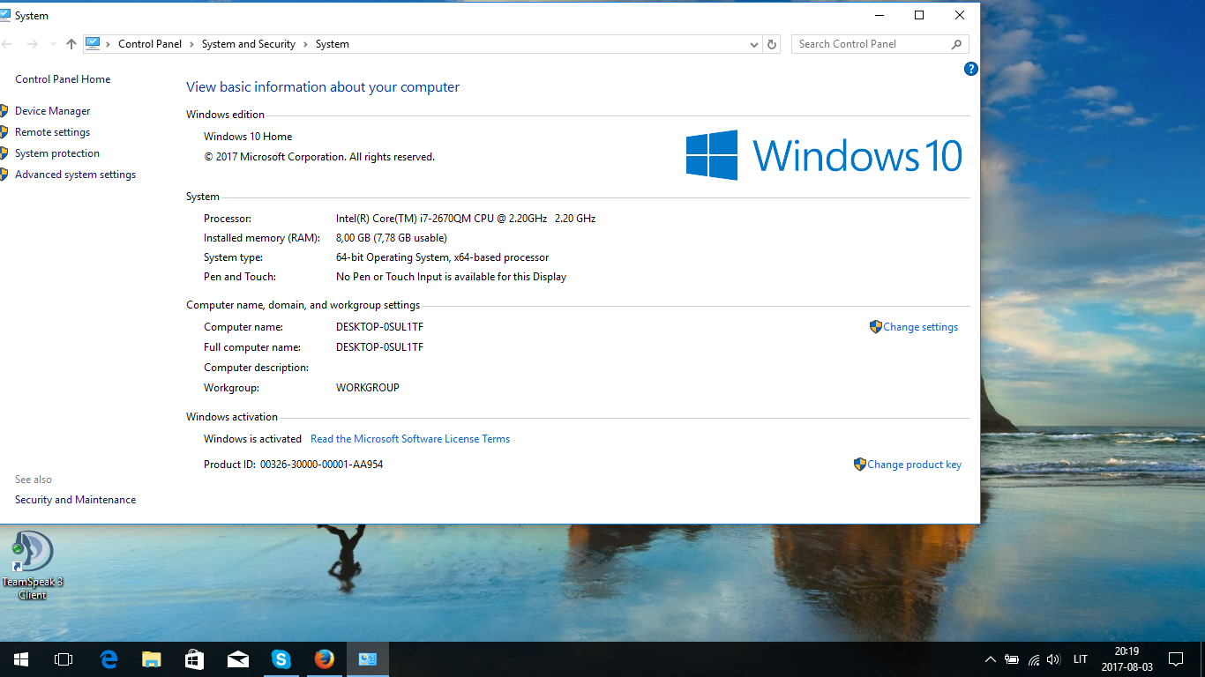
Task: Minimize the System window
Action: coord(879,15)
